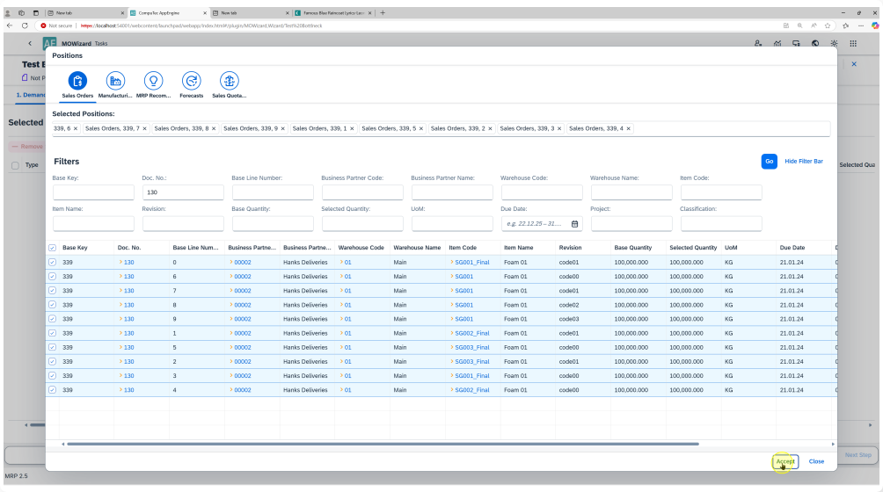The image size is (883, 492).
Task: Open the Forecasts icon tab
Action: pos(191,82)
